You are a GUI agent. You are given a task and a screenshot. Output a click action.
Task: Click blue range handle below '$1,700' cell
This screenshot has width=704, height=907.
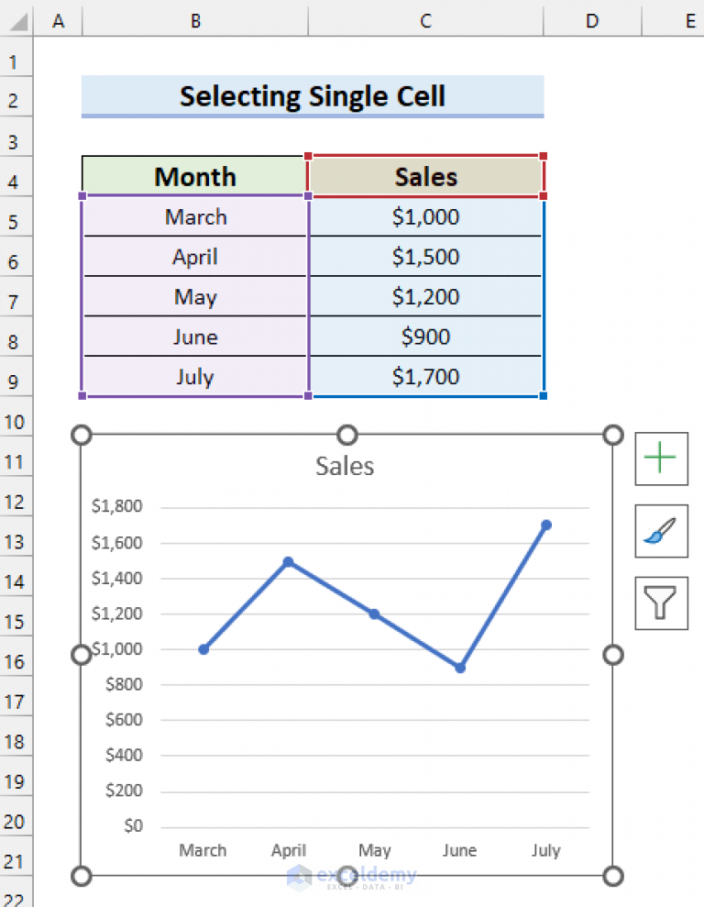[543, 396]
